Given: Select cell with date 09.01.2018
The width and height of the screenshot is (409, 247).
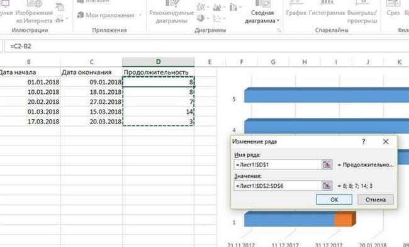Looking at the screenshot, I should 91,82.
